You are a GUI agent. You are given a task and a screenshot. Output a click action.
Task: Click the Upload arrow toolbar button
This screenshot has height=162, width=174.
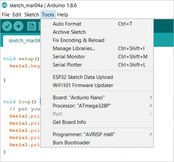coord(18,26)
